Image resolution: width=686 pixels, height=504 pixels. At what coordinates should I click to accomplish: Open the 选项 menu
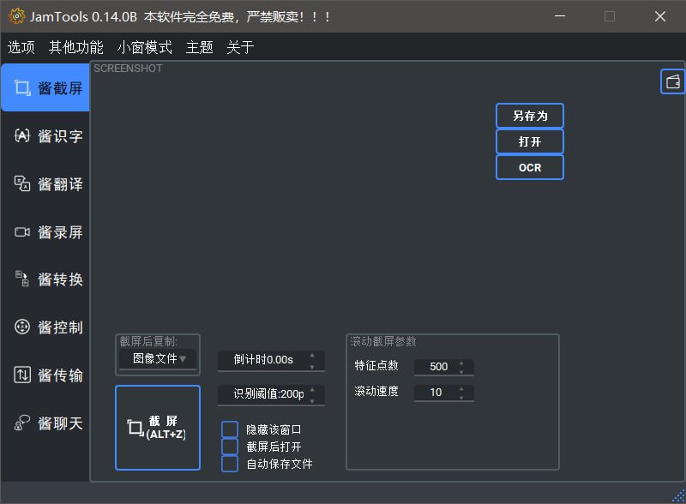(21, 47)
